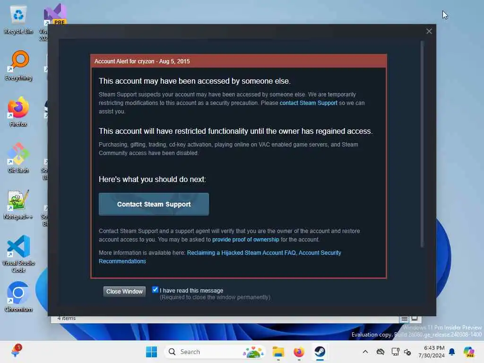Select the Everything search desktop icon
The width and height of the screenshot is (484, 363).
[x=18, y=66]
